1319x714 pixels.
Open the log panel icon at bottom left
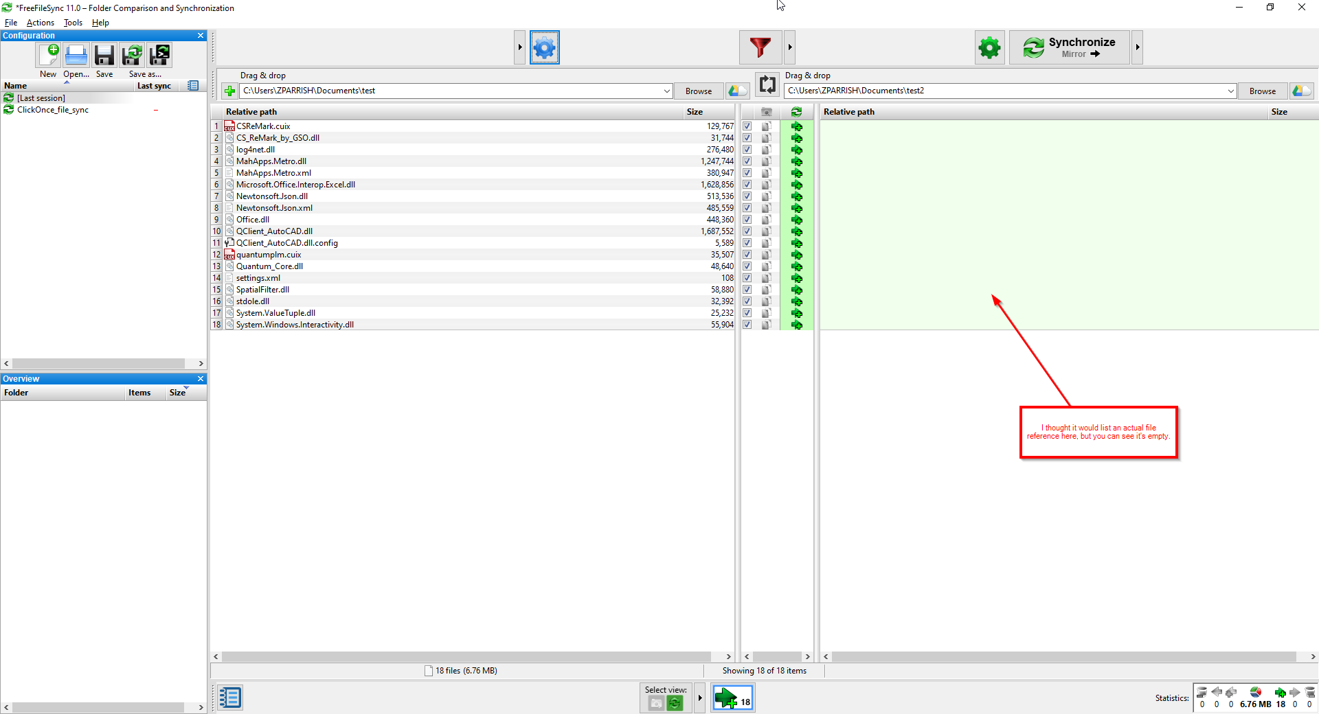pos(230,698)
